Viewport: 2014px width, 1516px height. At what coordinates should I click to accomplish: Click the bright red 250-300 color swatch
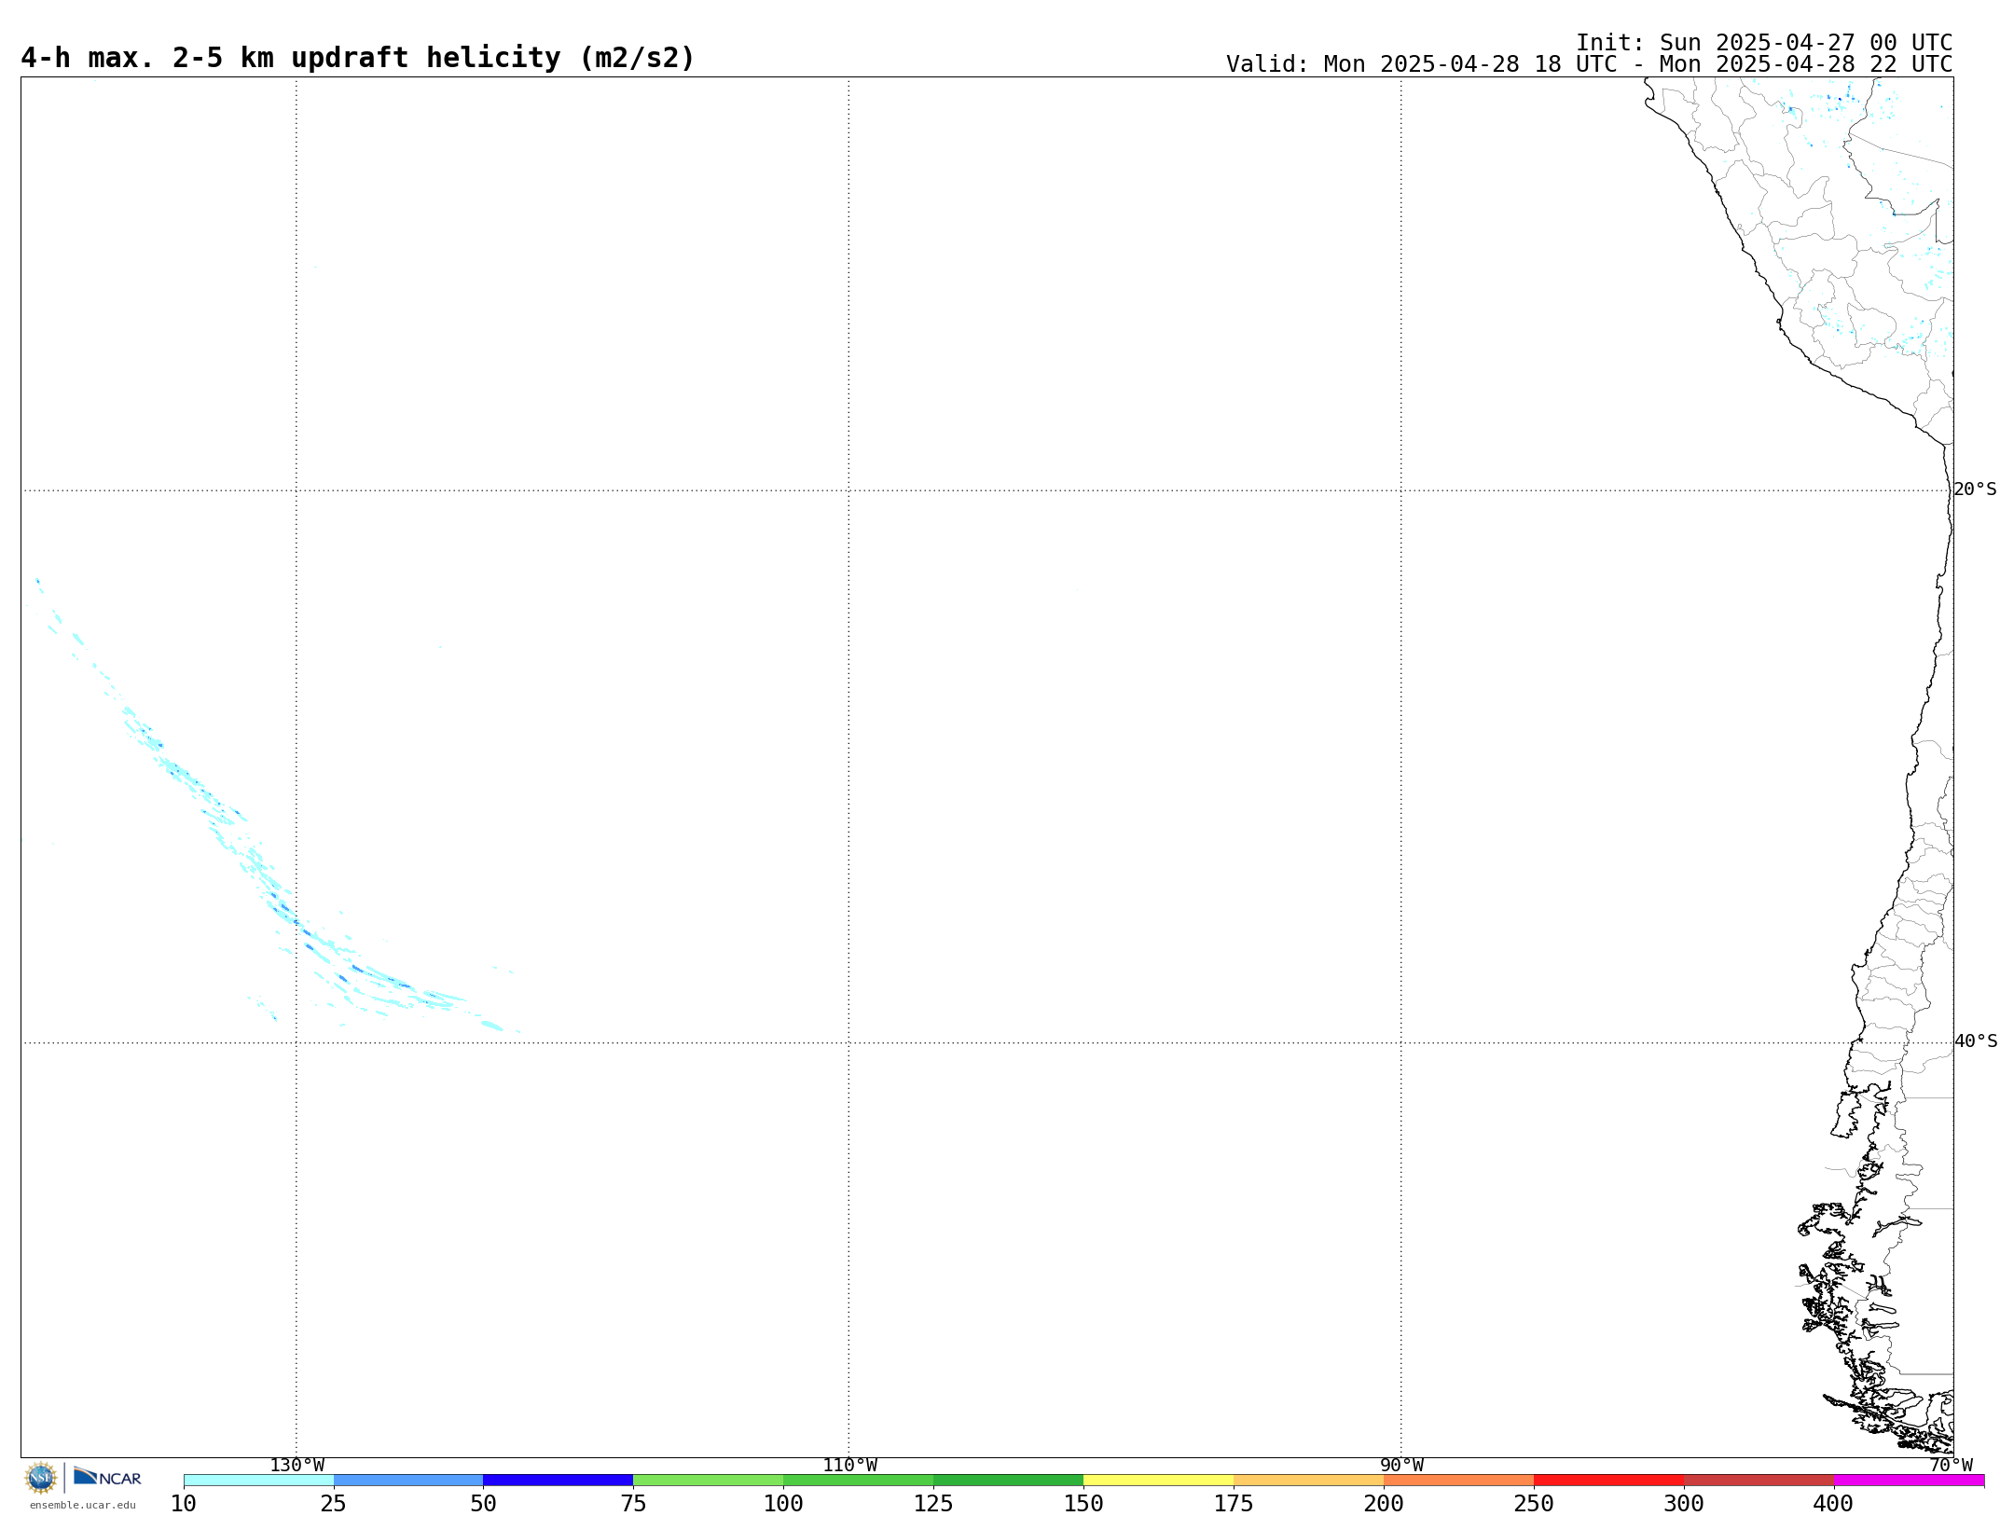(1608, 1481)
